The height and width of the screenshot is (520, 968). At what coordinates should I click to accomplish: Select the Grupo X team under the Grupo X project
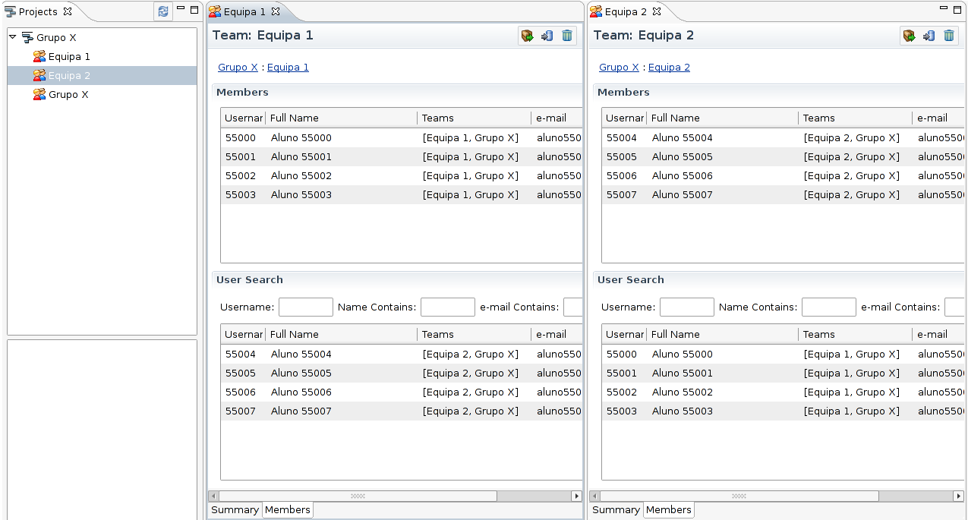coord(68,95)
